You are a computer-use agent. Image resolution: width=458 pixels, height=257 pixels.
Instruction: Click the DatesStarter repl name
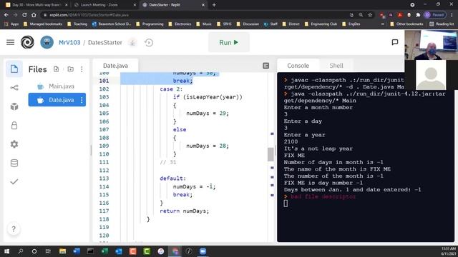pos(105,43)
